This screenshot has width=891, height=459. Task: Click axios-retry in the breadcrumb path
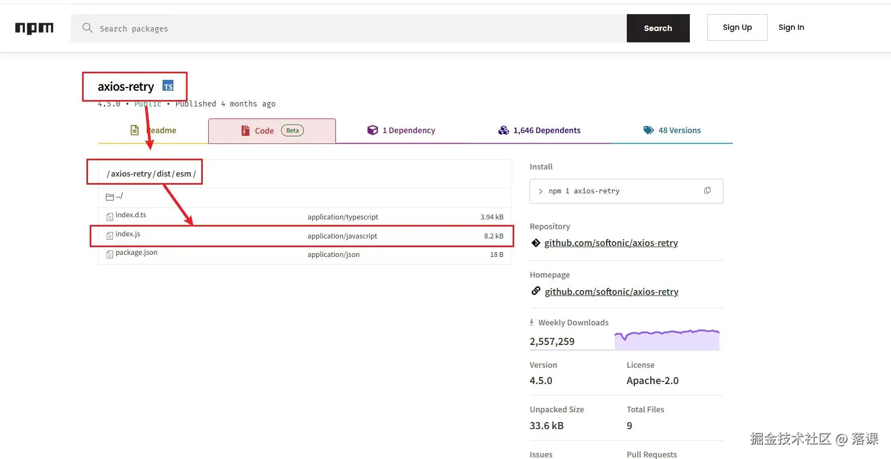click(131, 174)
